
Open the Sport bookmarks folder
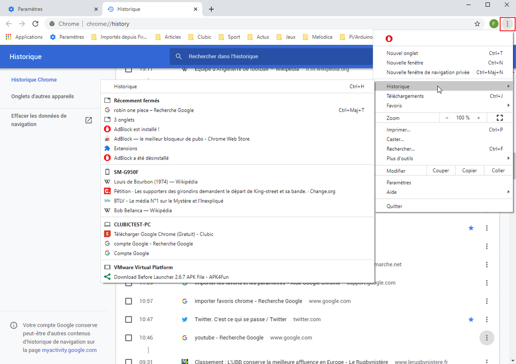[x=229, y=37]
